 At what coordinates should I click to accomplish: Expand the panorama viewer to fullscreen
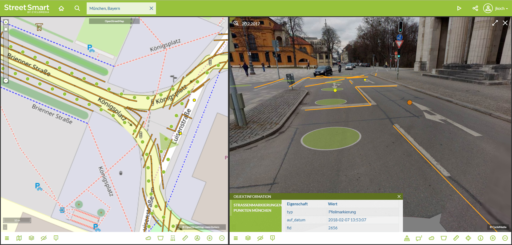(x=495, y=23)
